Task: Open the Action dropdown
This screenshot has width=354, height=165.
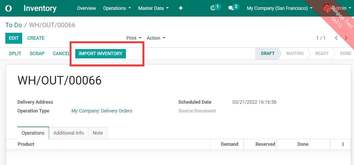Action: pos(156,38)
